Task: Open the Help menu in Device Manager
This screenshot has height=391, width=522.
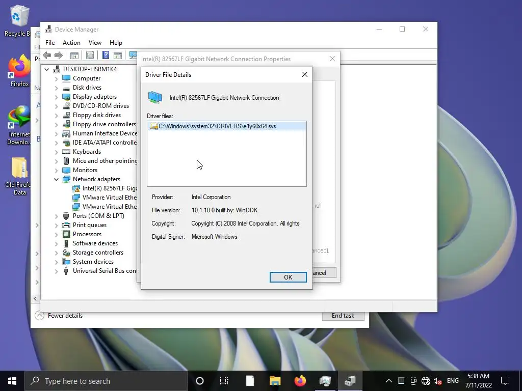Action: pyautogui.click(x=116, y=43)
